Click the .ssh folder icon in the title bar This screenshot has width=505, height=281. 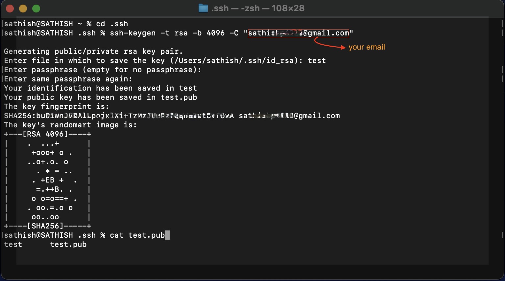coord(203,8)
